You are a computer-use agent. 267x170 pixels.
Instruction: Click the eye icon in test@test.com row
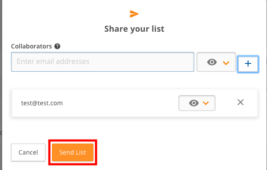(194, 103)
